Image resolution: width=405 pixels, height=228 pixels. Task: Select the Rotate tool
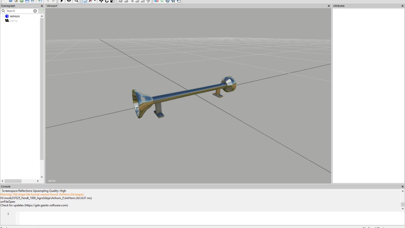[x=107, y=1]
